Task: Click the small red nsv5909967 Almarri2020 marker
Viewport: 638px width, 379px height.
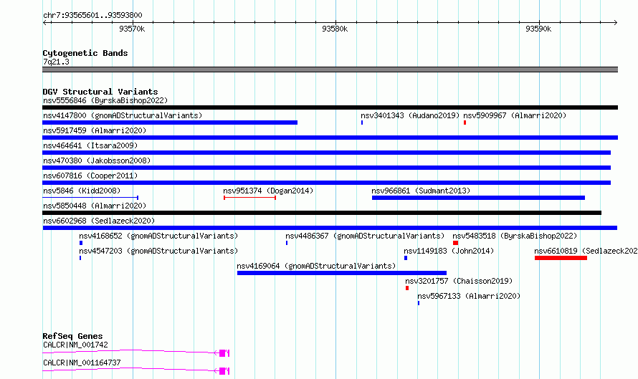Action: tap(465, 123)
